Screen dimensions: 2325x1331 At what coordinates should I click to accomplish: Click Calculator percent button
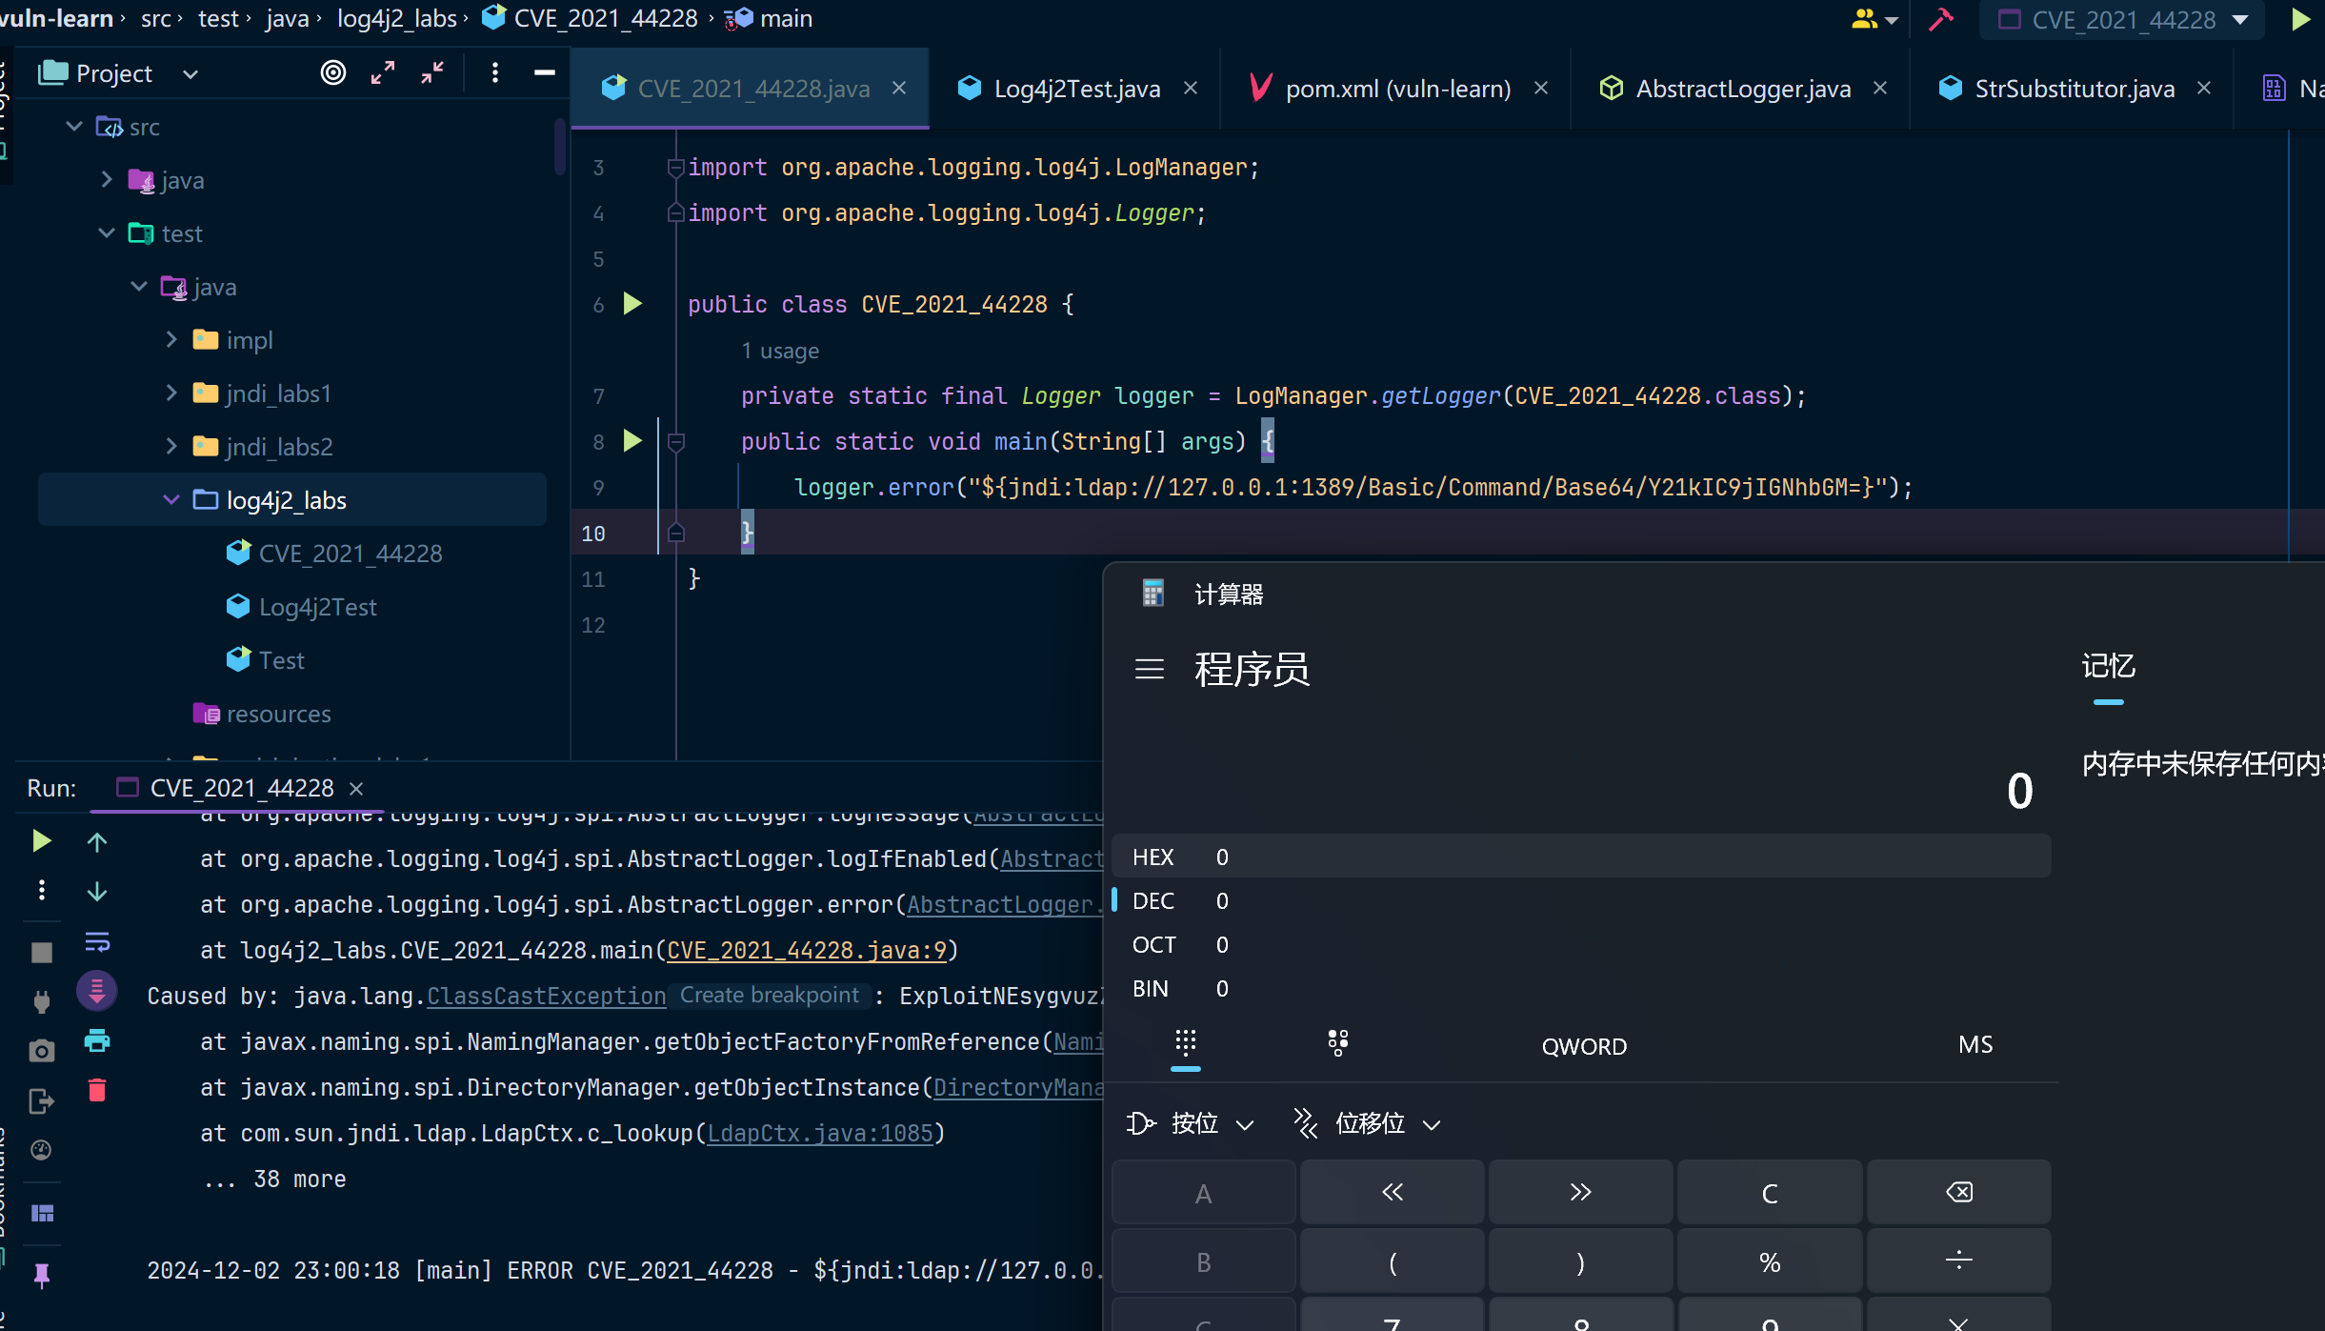(1769, 1261)
